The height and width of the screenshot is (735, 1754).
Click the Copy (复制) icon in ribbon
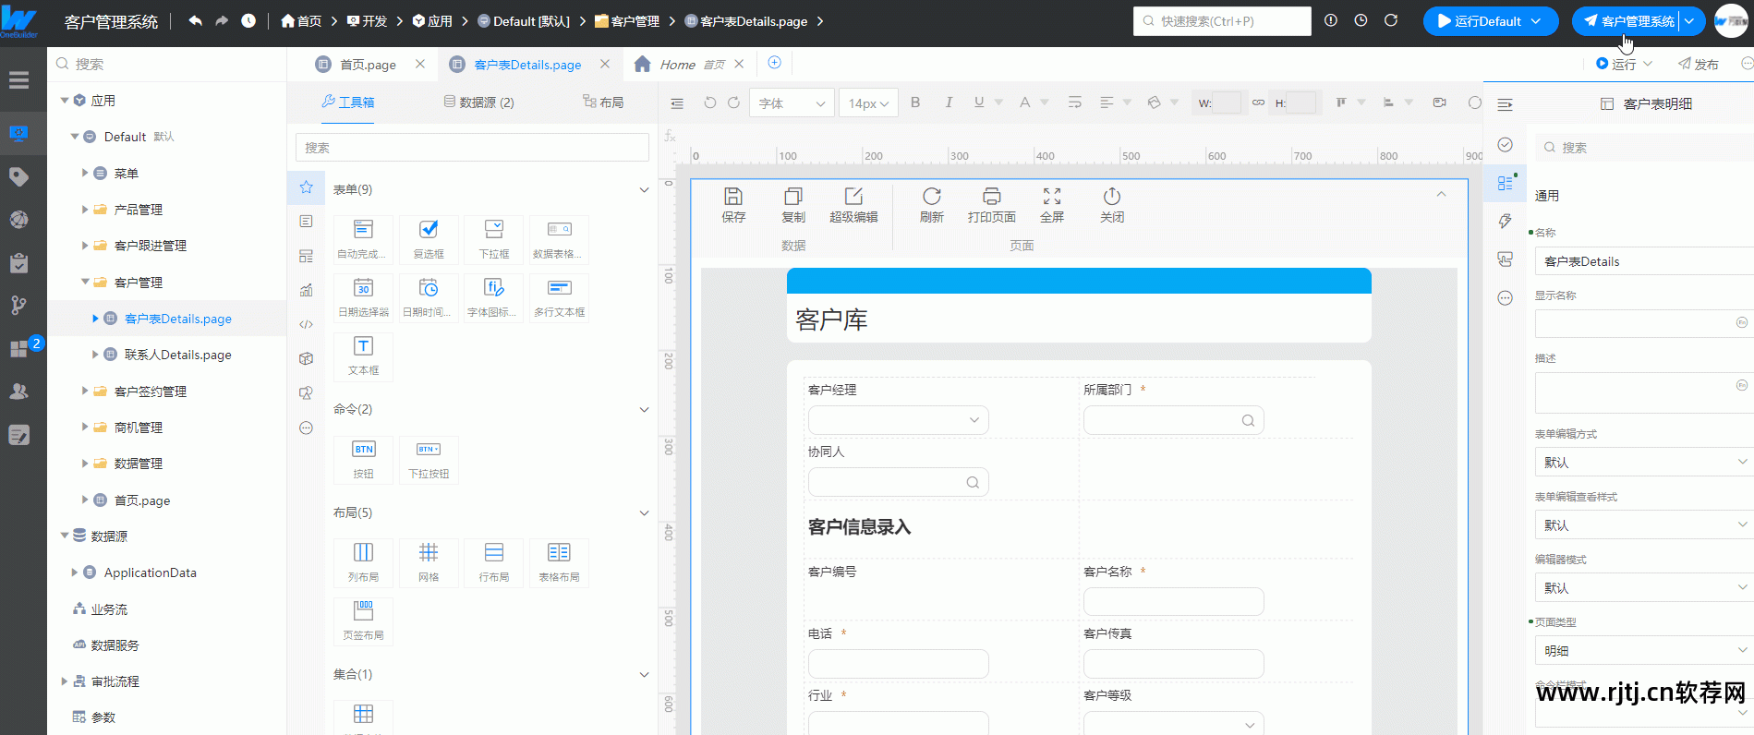tap(793, 204)
